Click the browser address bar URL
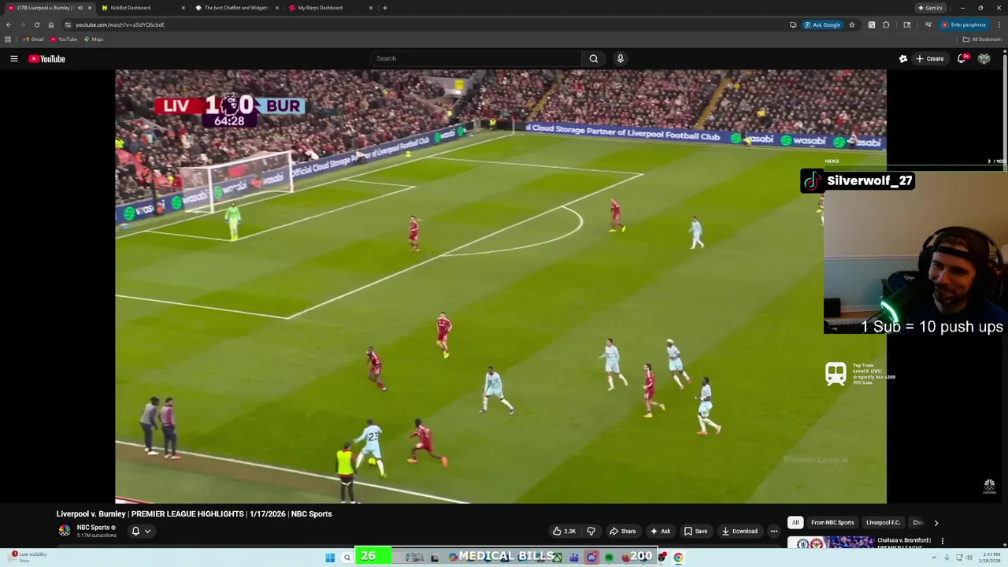The width and height of the screenshot is (1008, 567). (120, 24)
